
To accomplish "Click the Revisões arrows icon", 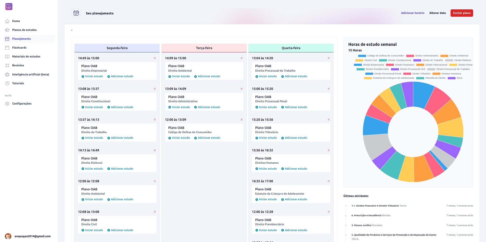I will pos(7,65).
